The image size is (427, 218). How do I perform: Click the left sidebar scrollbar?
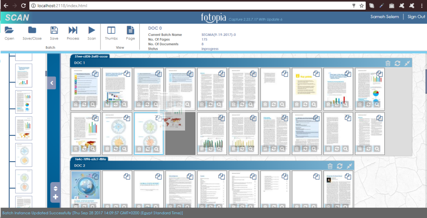coord(46,73)
